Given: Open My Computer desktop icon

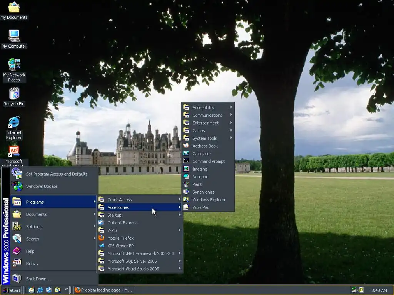Looking at the screenshot, I should click(x=14, y=39).
